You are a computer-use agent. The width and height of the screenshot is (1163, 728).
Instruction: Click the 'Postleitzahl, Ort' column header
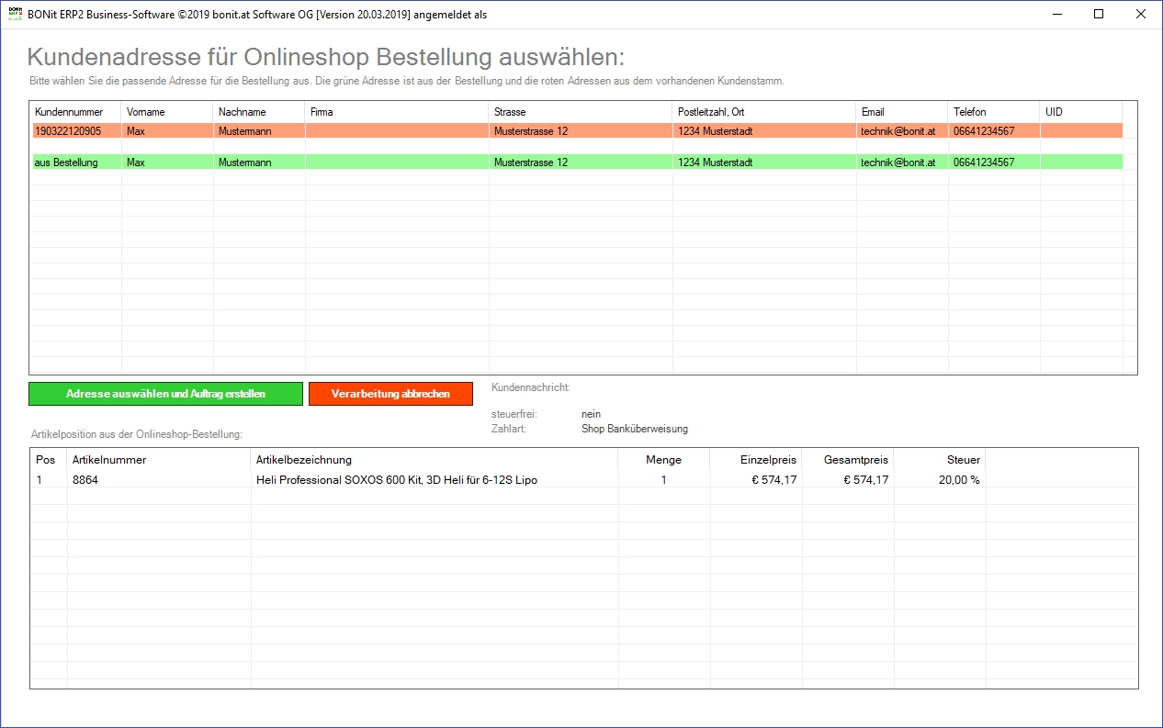point(764,112)
